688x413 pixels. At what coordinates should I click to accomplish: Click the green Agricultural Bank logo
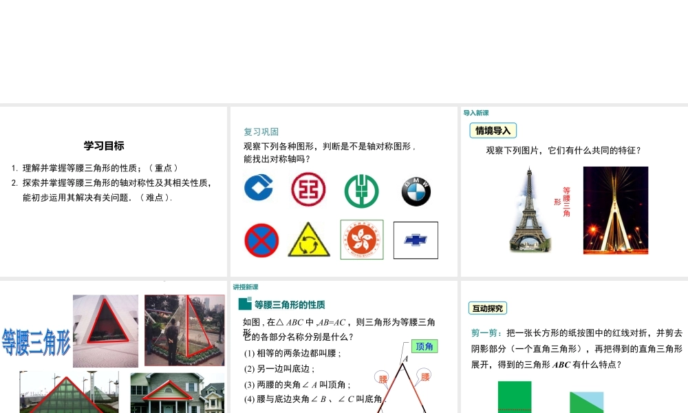pos(362,190)
